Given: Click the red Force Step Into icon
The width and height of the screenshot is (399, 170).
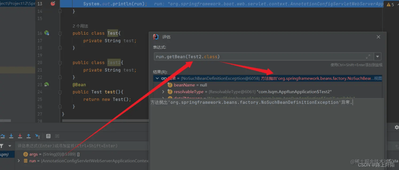Looking at the screenshot, I should point(19,136).
